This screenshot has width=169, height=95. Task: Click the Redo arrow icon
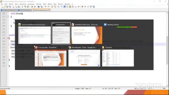(35, 7)
